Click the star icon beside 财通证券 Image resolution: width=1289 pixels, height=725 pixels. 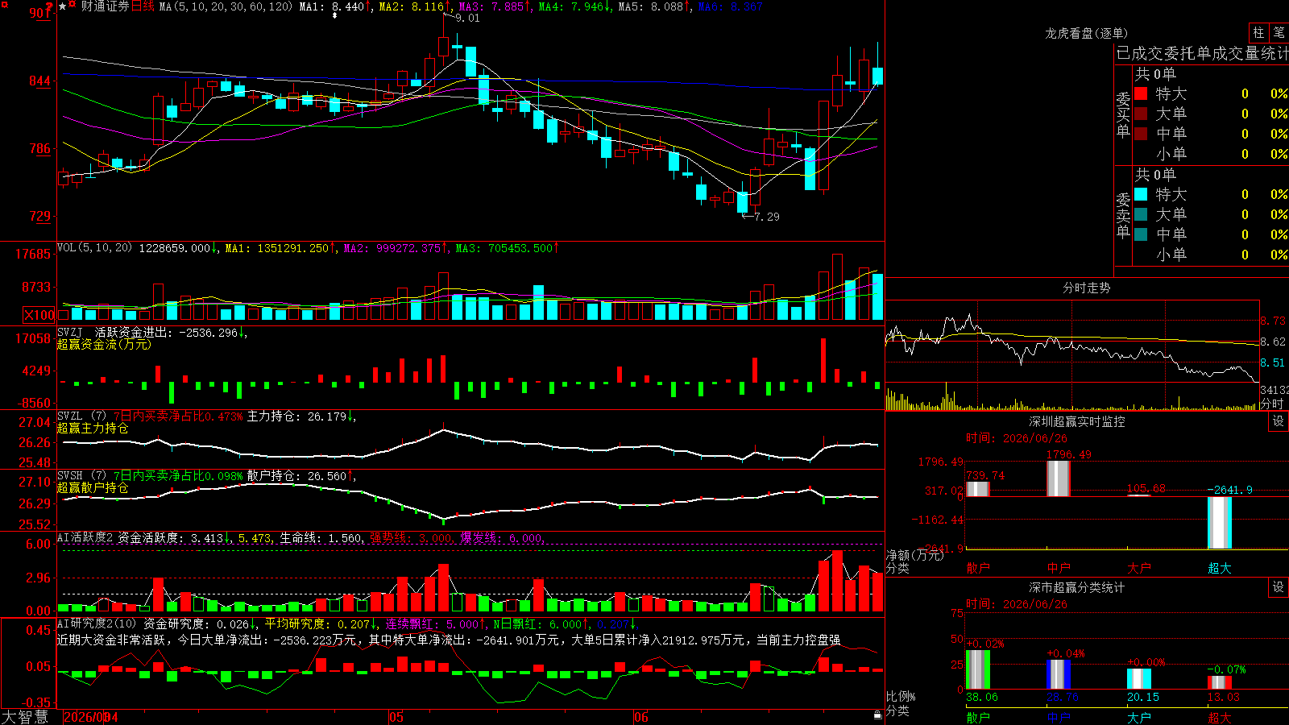[63, 6]
